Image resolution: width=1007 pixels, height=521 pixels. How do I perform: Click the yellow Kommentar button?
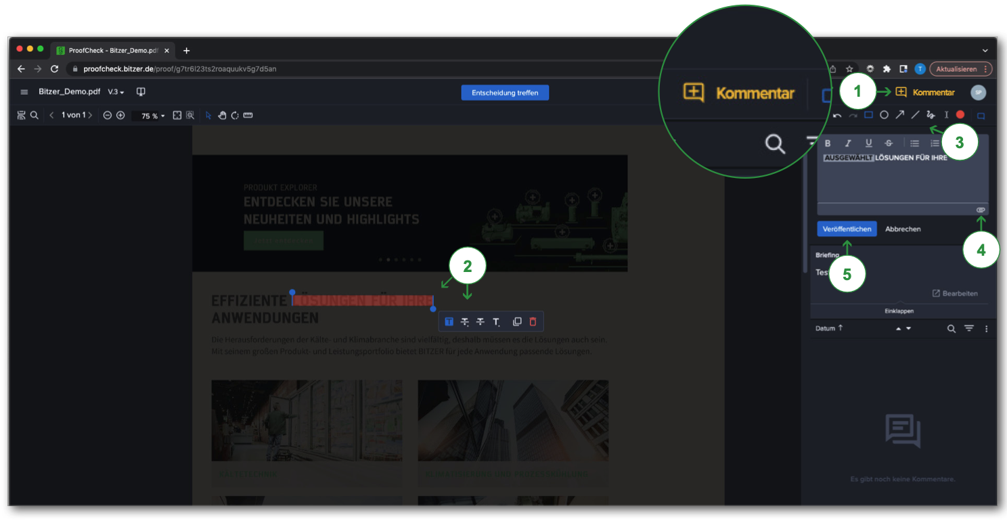[x=925, y=92]
